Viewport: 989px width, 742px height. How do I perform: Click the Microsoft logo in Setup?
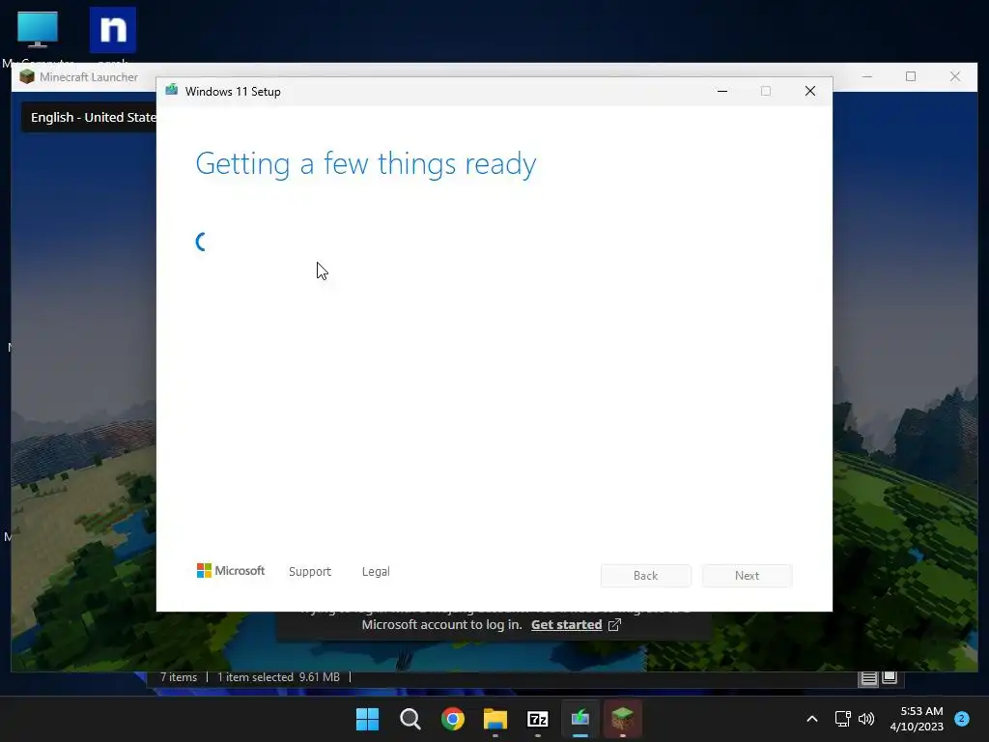[x=231, y=571]
